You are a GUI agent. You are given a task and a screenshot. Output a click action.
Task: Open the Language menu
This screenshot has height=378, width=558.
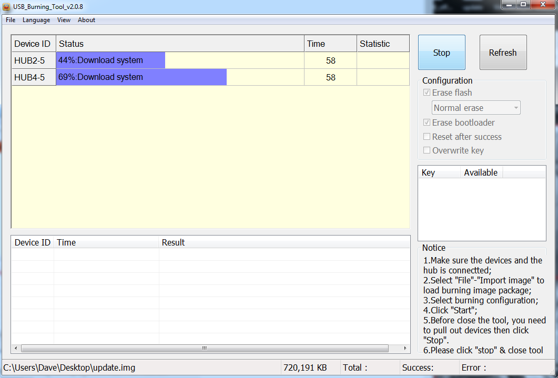point(36,20)
